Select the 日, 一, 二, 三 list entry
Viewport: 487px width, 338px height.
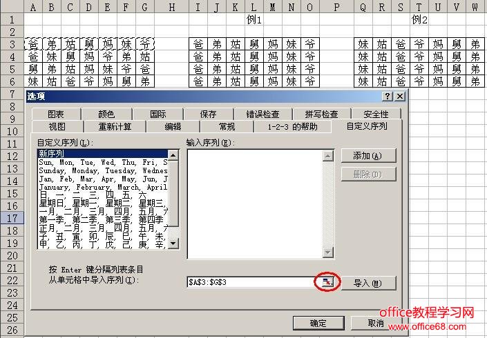(103, 195)
